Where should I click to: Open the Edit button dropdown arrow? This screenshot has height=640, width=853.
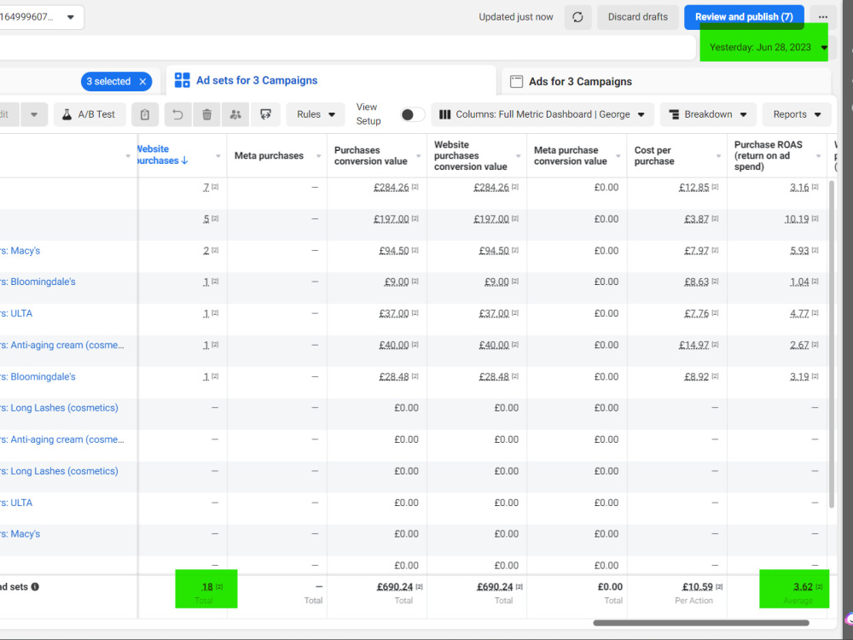pyautogui.click(x=34, y=114)
